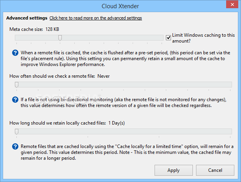Toggle the 'Limit Windows caching' checkbox
The height and width of the screenshot is (182, 241).
pyautogui.click(x=168, y=37)
